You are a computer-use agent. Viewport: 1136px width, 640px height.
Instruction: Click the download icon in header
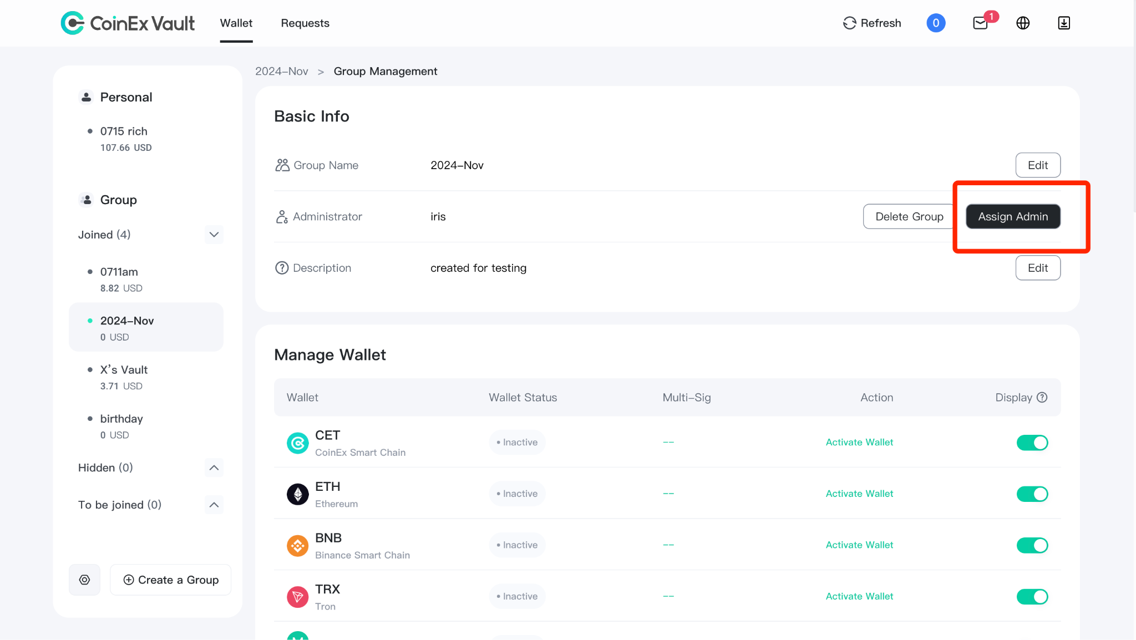pos(1063,23)
